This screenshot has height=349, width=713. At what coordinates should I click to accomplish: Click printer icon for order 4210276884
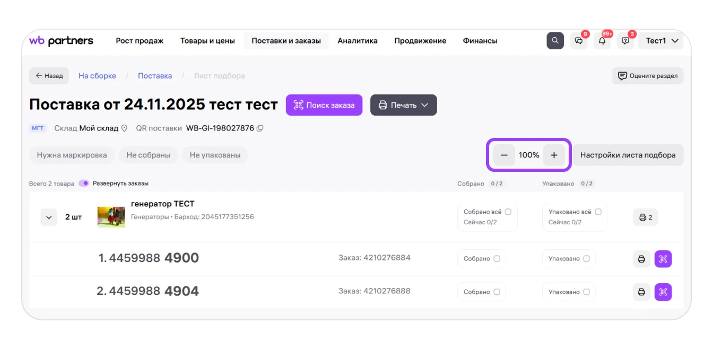pos(641,259)
